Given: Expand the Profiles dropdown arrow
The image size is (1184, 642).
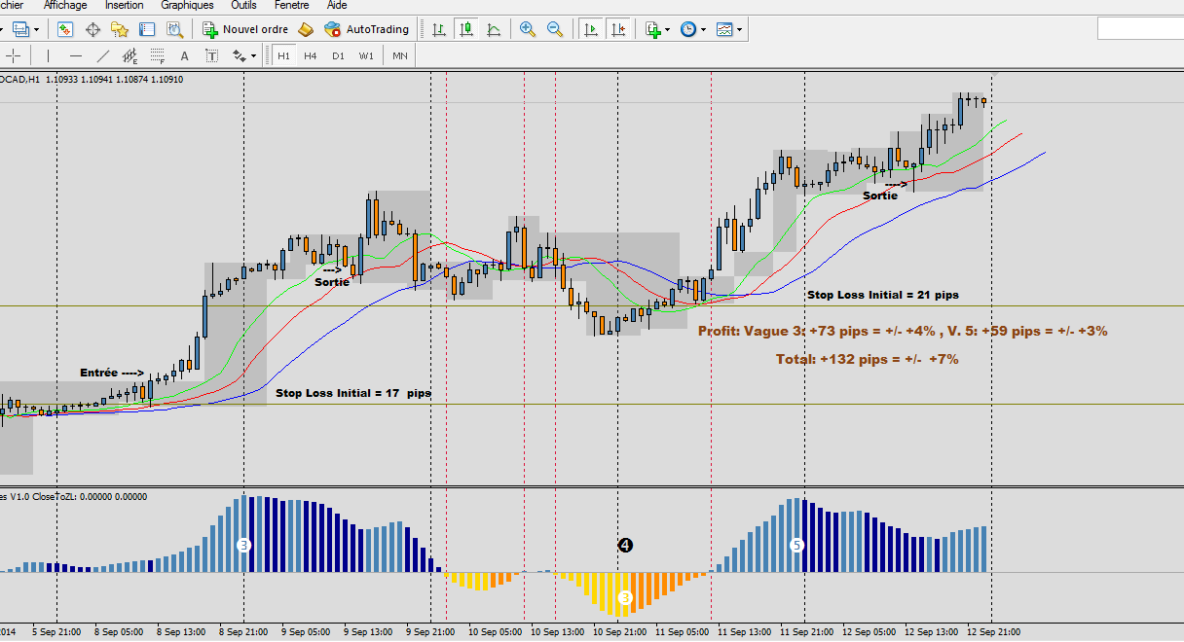Looking at the screenshot, I should point(36,29).
